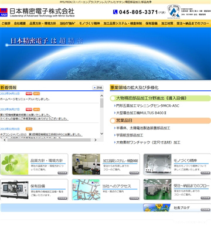Click the NEW badge on the 04月11日 news
This screenshot has height=232, width=211.
click(x=29, y=94)
